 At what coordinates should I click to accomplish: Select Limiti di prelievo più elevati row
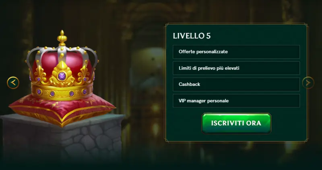(x=236, y=68)
